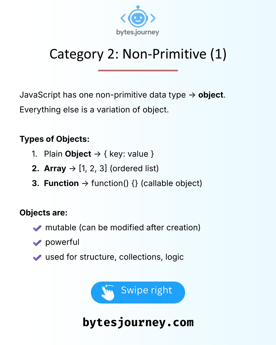
Task: Open the bytesjourney.com link
Action: click(138, 322)
